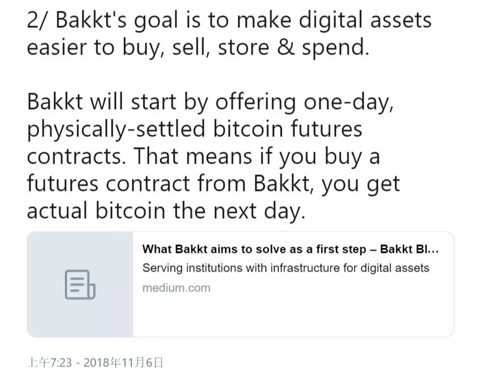Viewport: 486px width, 375px height.
Task: Click the line 'physically-settled bitcoin futures'
Action: click(194, 129)
